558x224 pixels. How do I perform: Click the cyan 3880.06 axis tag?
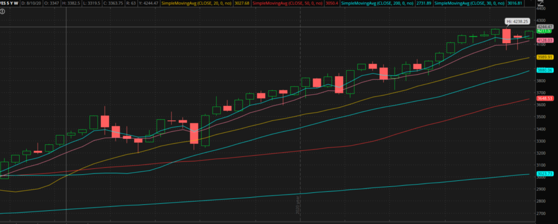point(544,70)
